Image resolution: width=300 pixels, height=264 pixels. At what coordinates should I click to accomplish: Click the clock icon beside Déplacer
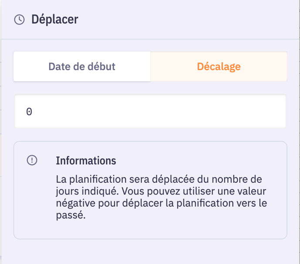[19, 20]
